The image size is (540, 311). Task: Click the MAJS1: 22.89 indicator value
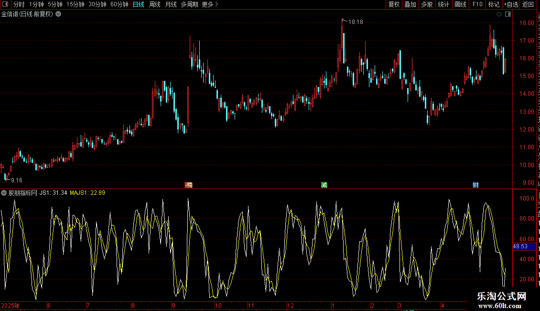coord(87,193)
